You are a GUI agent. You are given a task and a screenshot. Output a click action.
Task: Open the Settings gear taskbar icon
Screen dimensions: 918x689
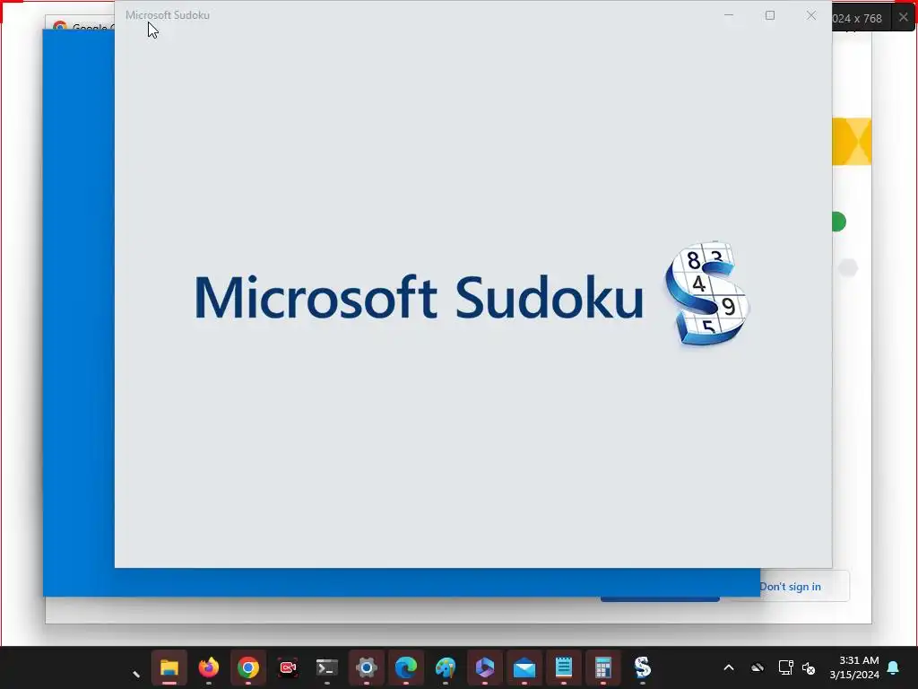click(x=367, y=667)
